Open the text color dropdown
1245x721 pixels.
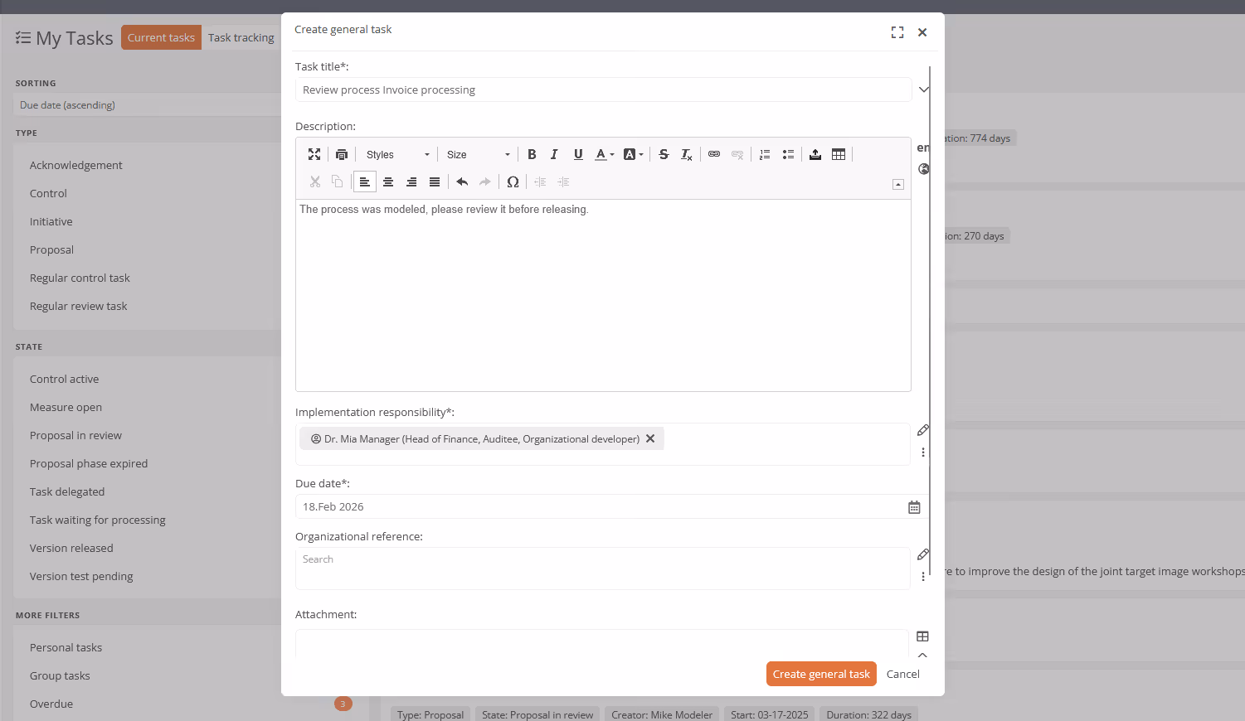click(605, 154)
